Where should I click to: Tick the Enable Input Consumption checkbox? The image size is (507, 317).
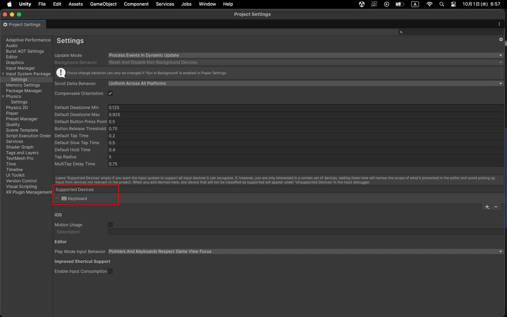tap(110, 271)
